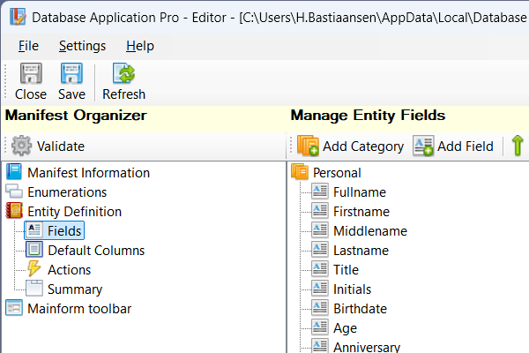Select the Enumerations tree node
The image size is (529, 353).
click(67, 192)
